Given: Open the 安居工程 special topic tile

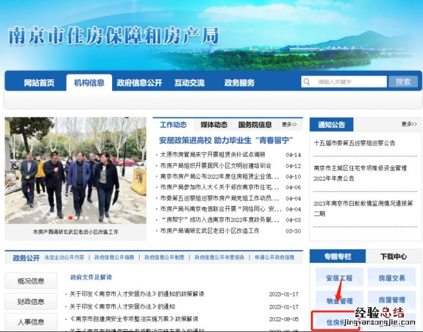Looking at the screenshot, I should [339, 278].
